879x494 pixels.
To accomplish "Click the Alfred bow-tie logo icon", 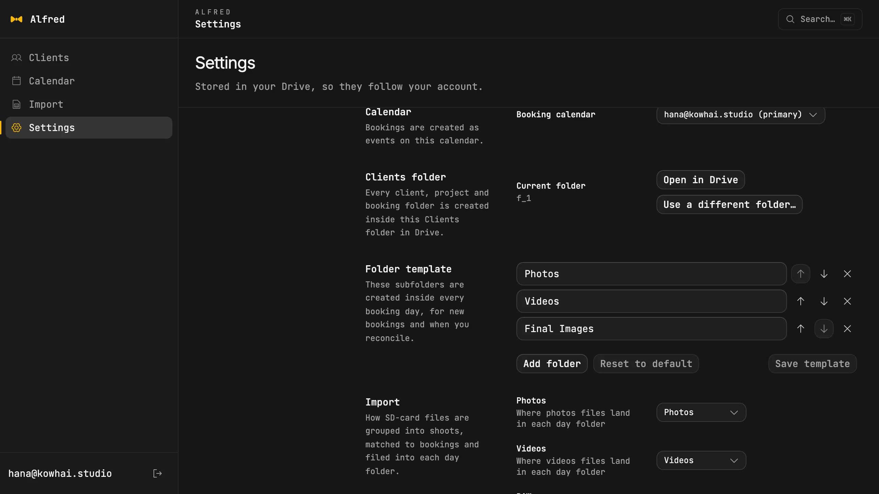I will pos(16,19).
